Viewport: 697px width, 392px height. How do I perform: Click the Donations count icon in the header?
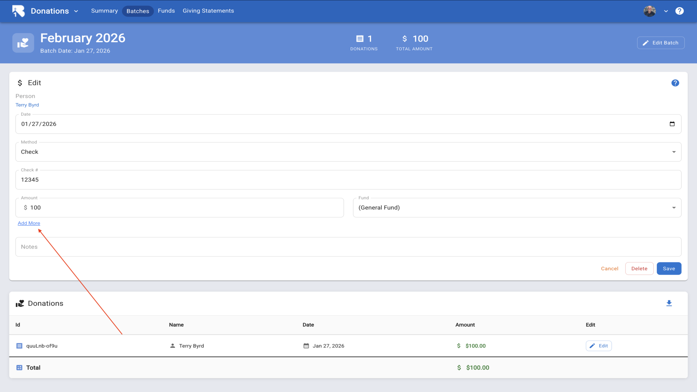(360, 39)
